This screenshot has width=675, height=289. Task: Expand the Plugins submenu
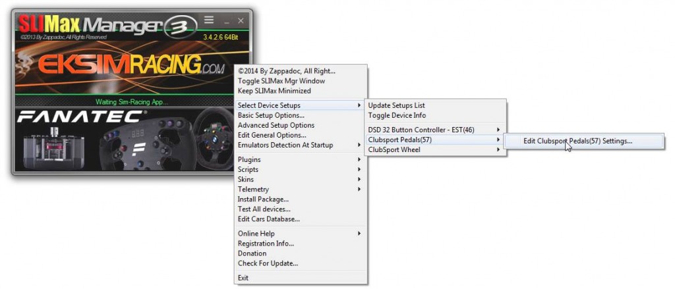(x=300, y=159)
